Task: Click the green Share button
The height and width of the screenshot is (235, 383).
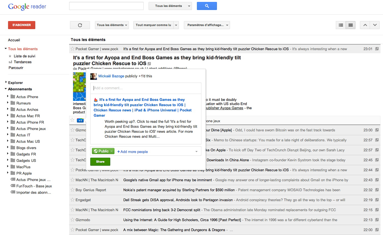Action: tap(100, 161)
